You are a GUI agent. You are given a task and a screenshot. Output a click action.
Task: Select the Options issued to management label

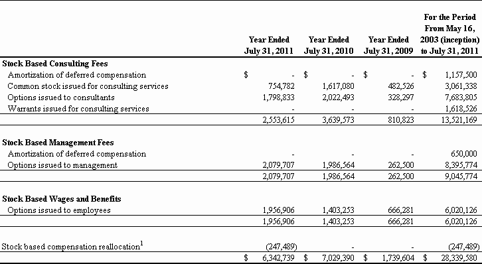click(x=62, y=165)
